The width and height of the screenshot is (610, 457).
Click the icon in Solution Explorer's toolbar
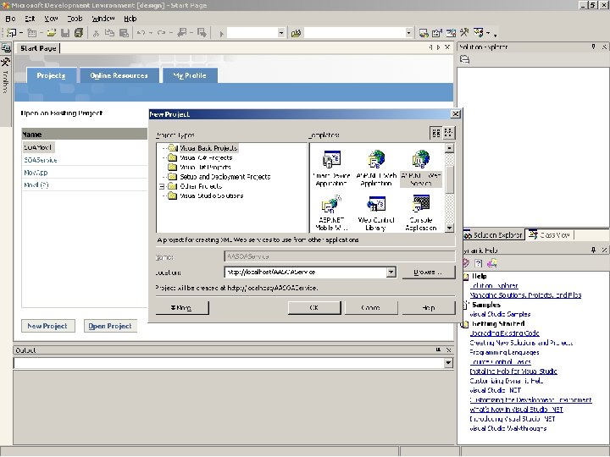464,59
